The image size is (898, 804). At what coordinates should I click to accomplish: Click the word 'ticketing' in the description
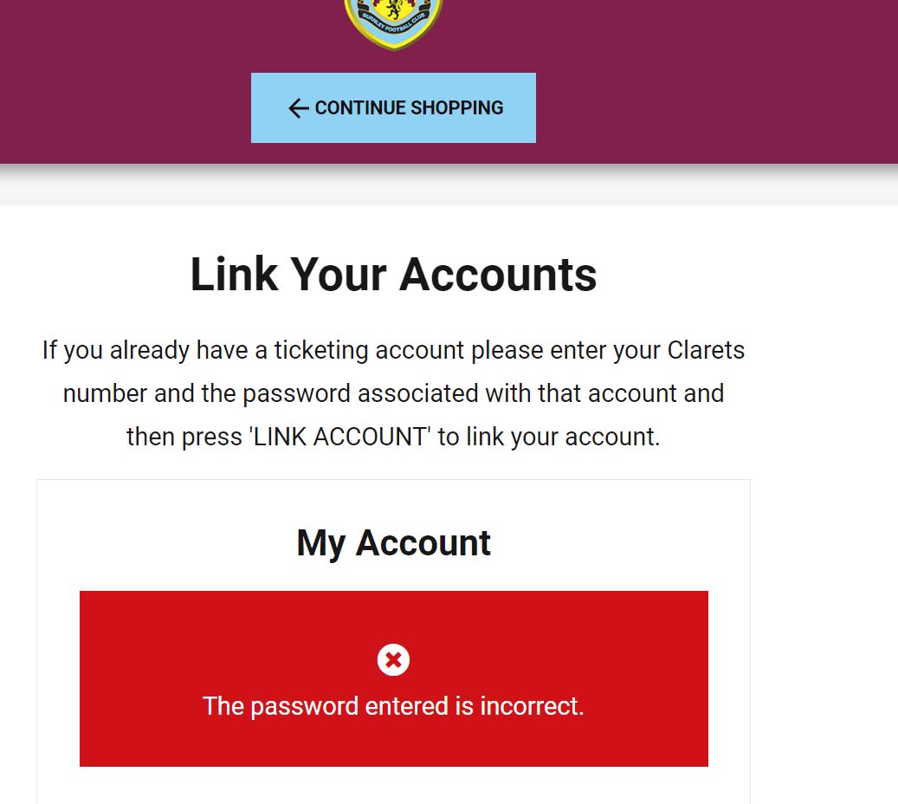320,351
